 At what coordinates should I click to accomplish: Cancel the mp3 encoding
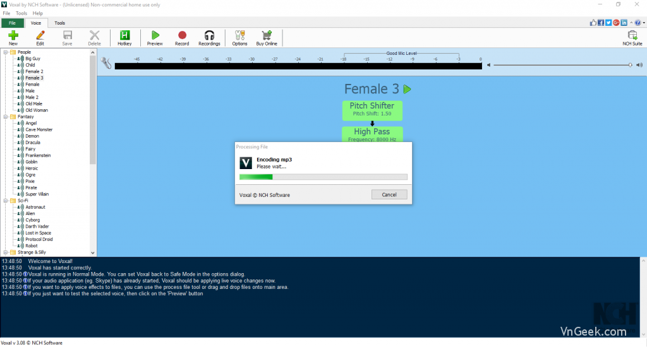(389, 194)
